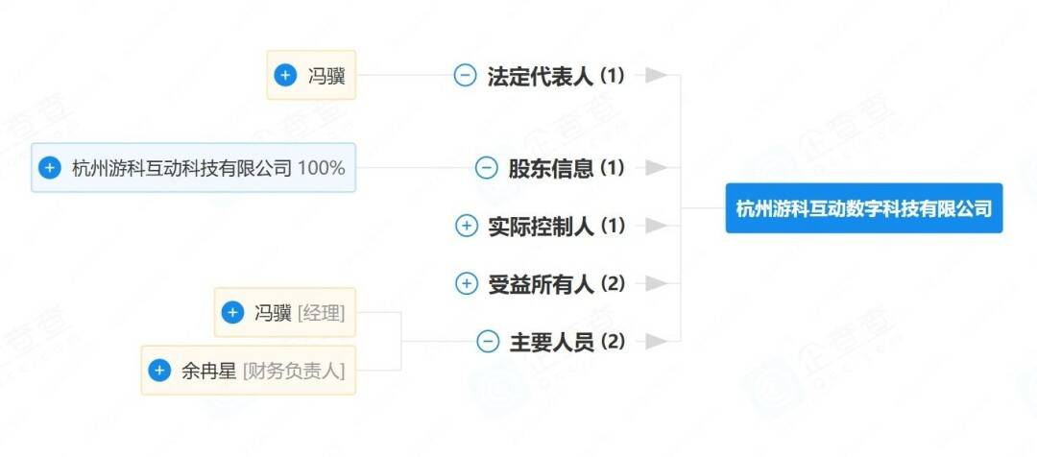Collapse the 主要人员 branch
The height and width of the screenshot is (457, 1037).
coord(488,341)
